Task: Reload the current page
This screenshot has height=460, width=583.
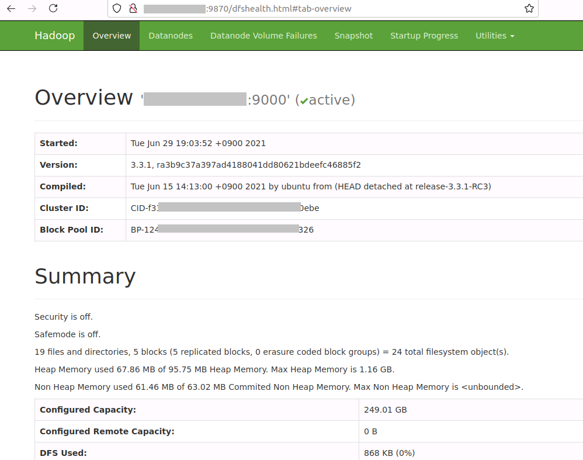Action: 53,9
